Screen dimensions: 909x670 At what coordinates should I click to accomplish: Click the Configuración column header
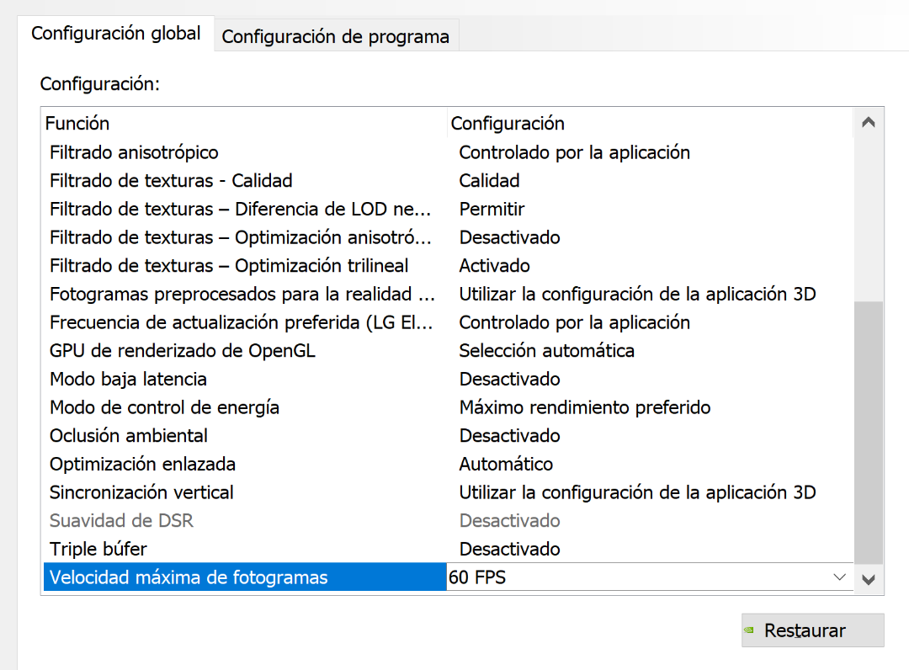(x=508, y=123)
